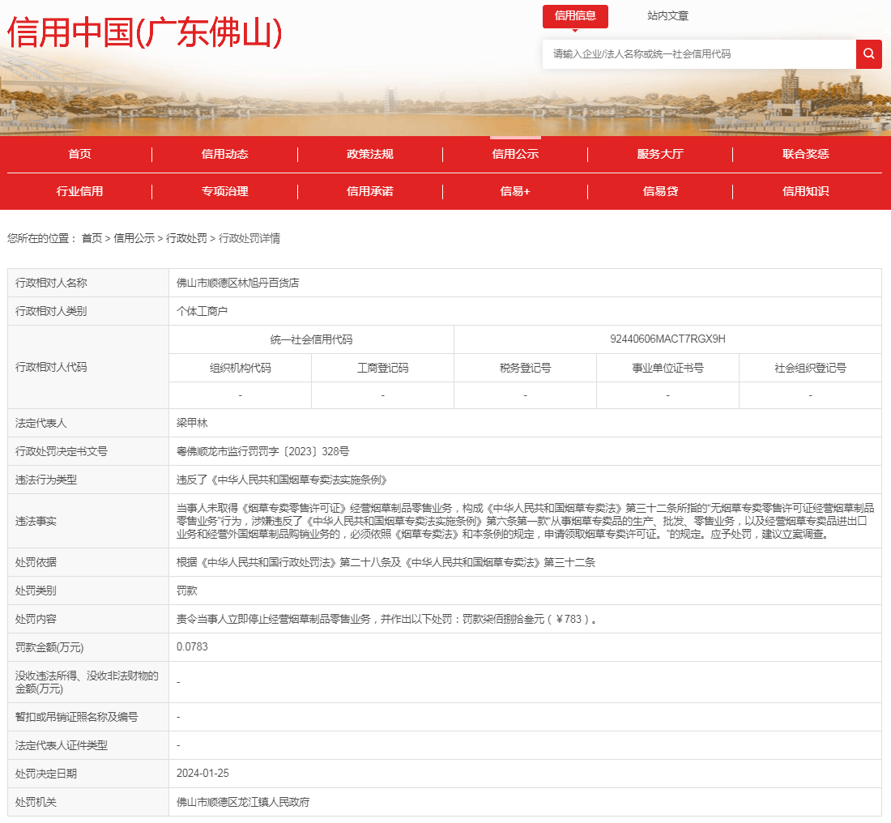Open the 政策法规 menu item
The height and width of the screenshot is (823, 891).
pos(369,154)
